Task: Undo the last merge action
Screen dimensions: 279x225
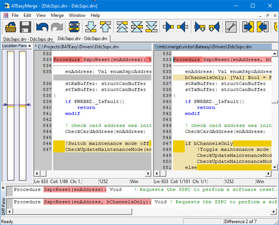Action: 42,27
